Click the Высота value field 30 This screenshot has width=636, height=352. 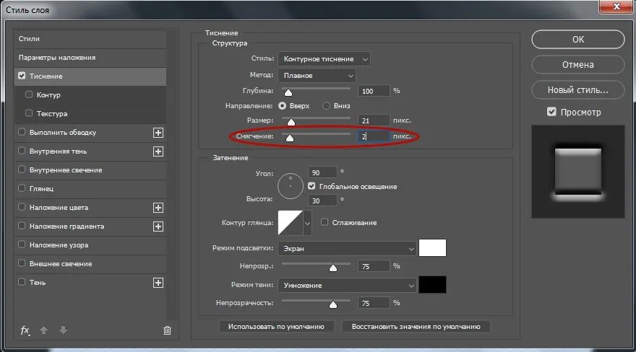(322, 201)
